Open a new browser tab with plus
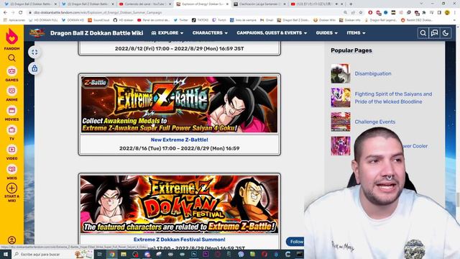This screenshot has width=460, height=259. click(x=351, y=4)
